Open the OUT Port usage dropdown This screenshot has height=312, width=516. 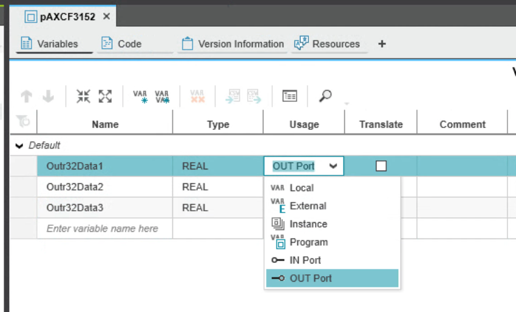333,166
